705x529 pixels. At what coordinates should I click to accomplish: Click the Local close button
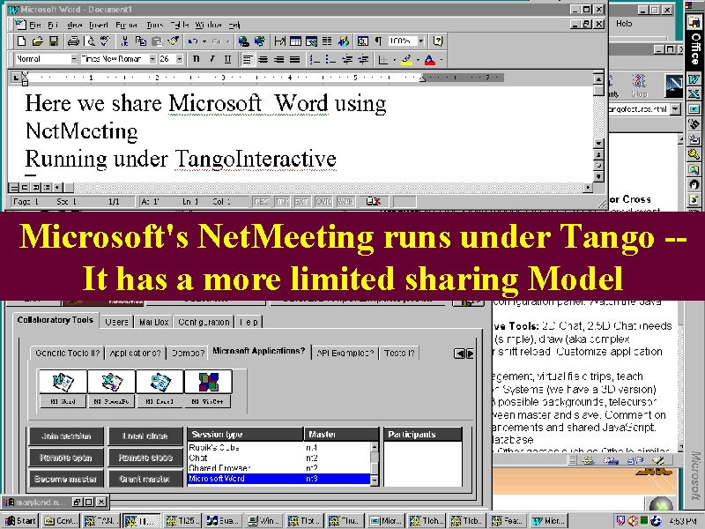(145, 436)
